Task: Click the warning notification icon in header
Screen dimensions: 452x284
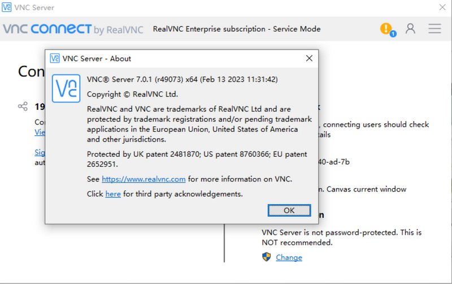Action: pyautogui.click(x=386, y=28)
